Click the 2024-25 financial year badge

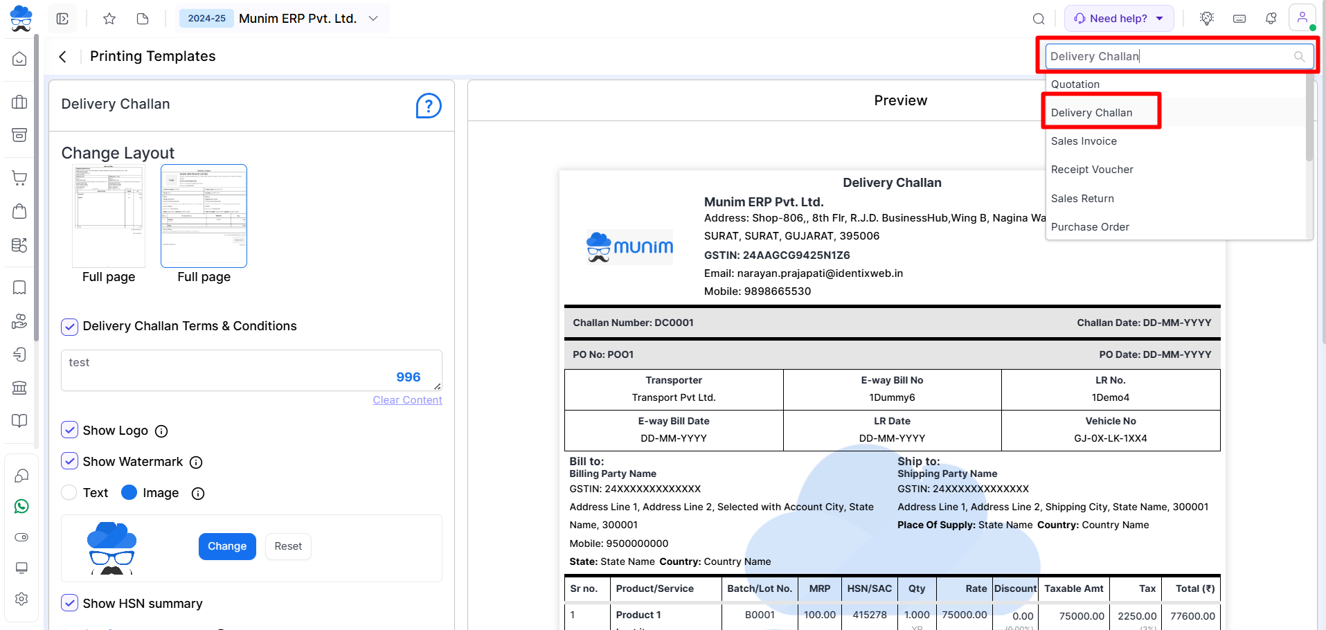point(206,19)
